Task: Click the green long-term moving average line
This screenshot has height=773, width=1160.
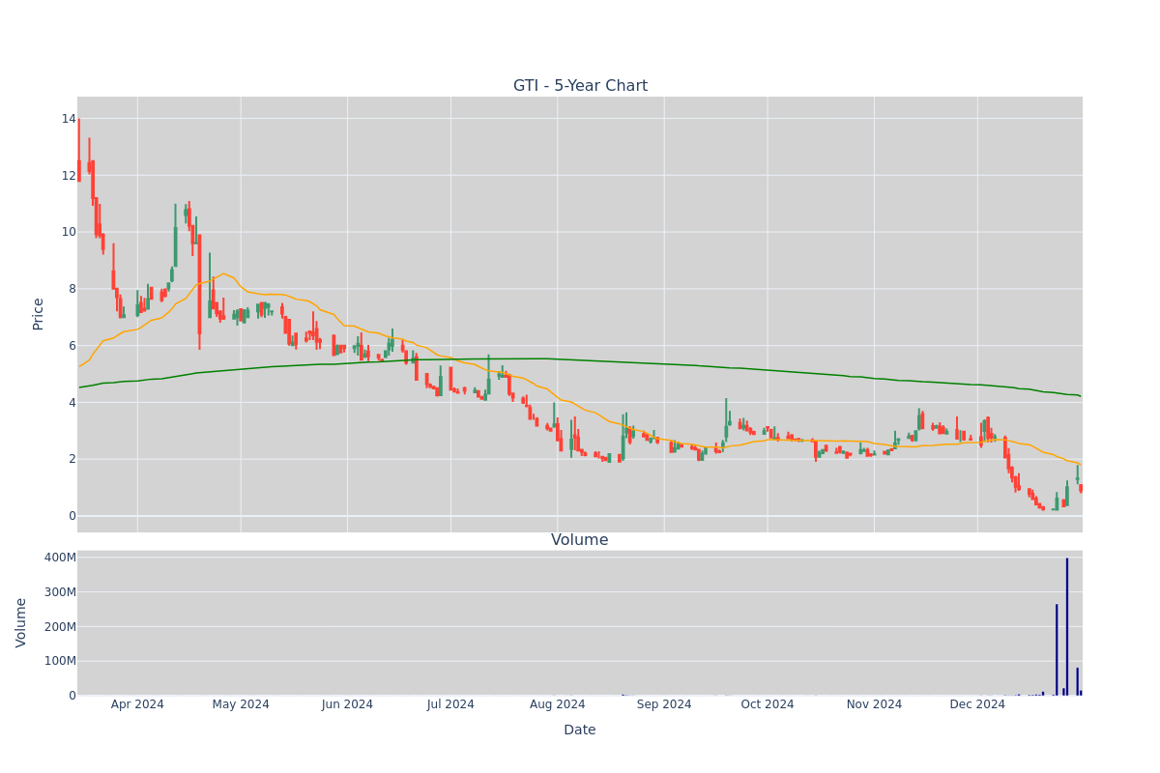Action: [x=580, y=359]
